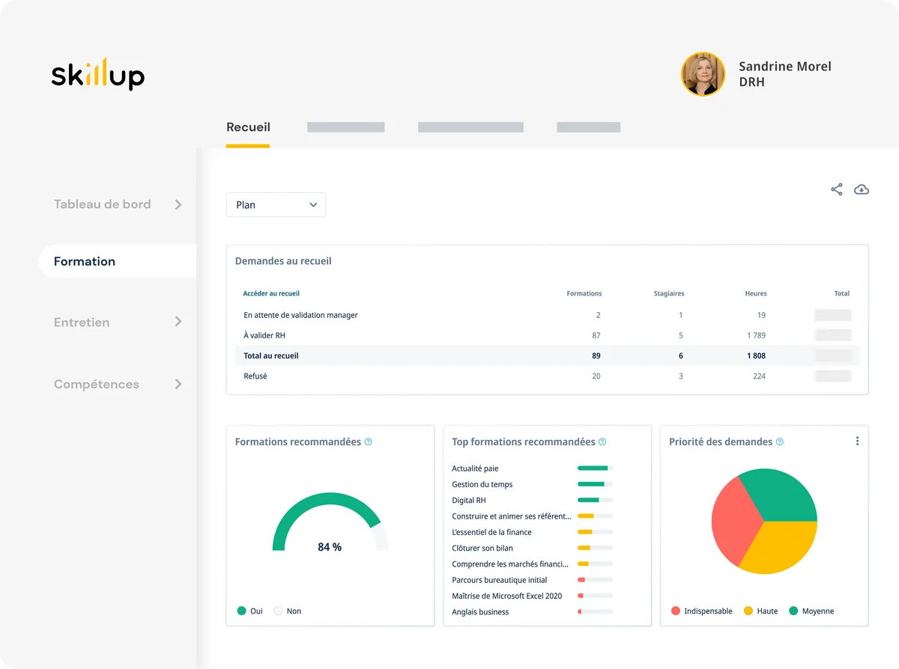Open help icon beside Formations recommandées
The height and width of the screenshot is (669, 899).
(368, 442)
